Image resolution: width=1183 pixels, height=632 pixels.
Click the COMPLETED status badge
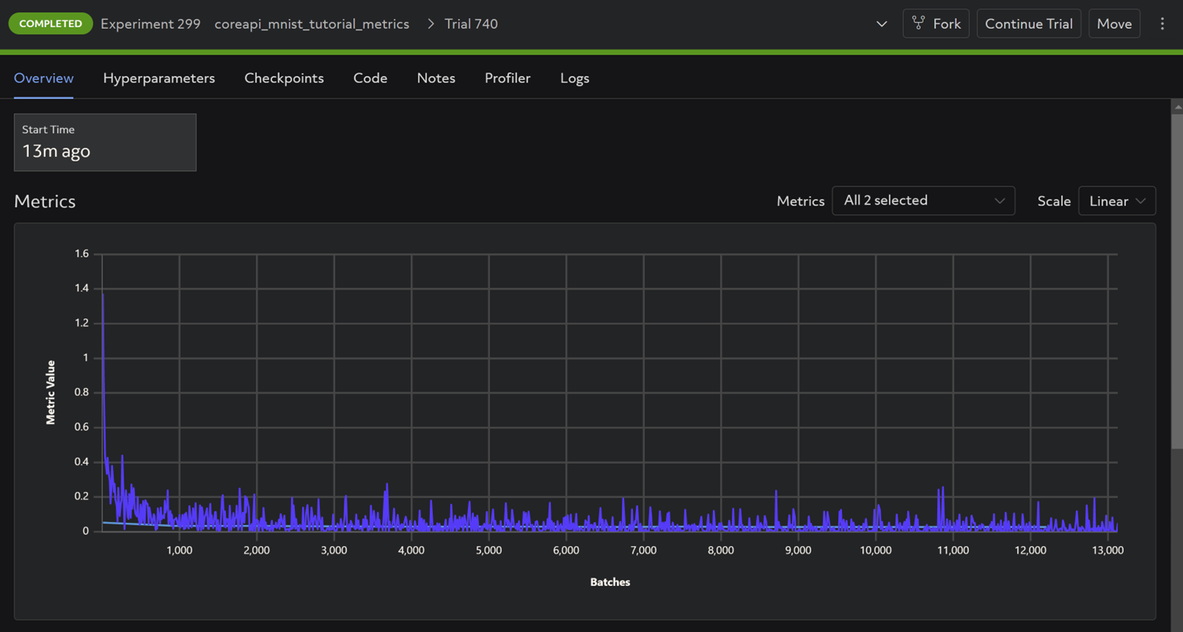click(51, 23)
